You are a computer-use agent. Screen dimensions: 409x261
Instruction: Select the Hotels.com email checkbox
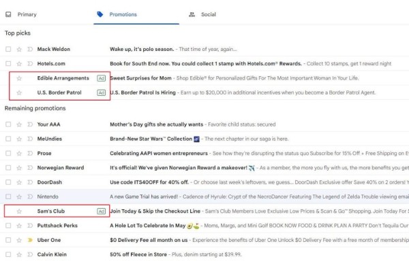[8, 64]
